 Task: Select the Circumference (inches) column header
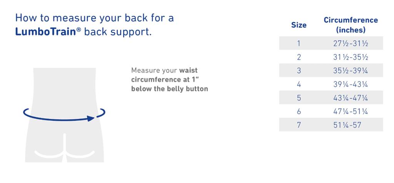click(x=351, y=25)
